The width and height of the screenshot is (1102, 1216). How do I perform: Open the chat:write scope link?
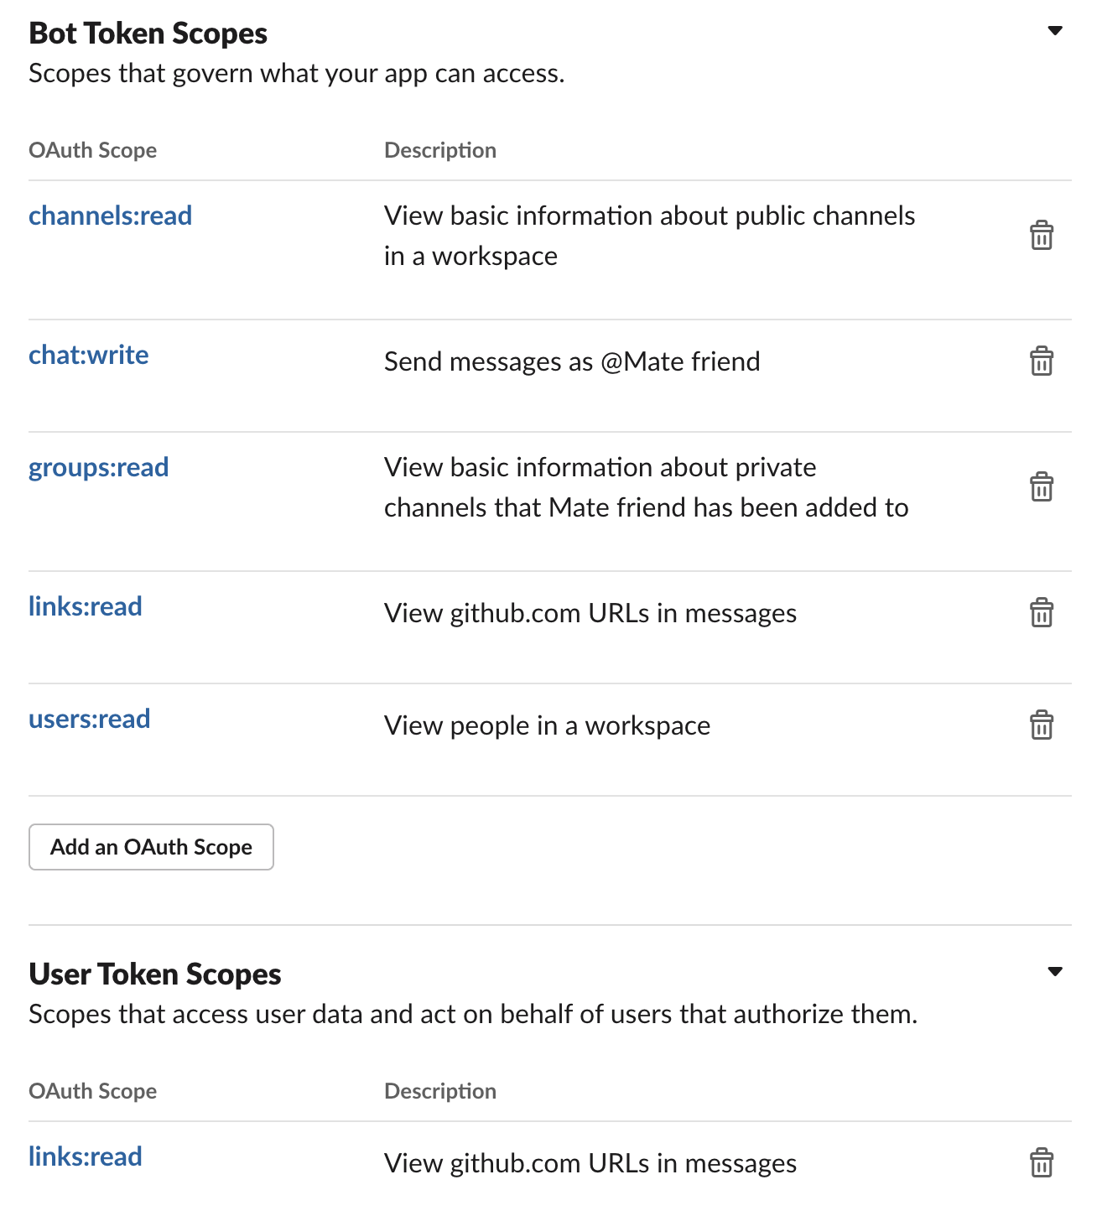[x=88, y=356]
